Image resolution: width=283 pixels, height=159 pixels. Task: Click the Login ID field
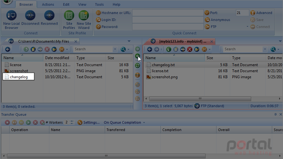168,20
